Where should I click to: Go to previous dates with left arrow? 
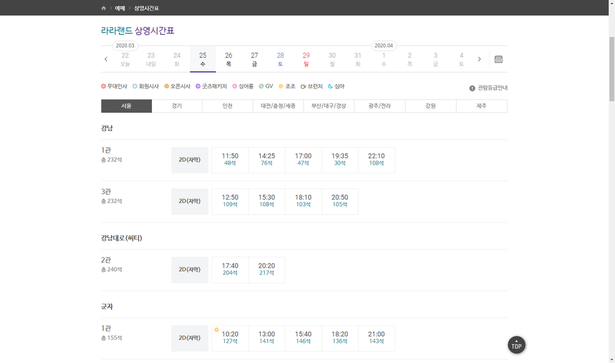pos(106,59)
